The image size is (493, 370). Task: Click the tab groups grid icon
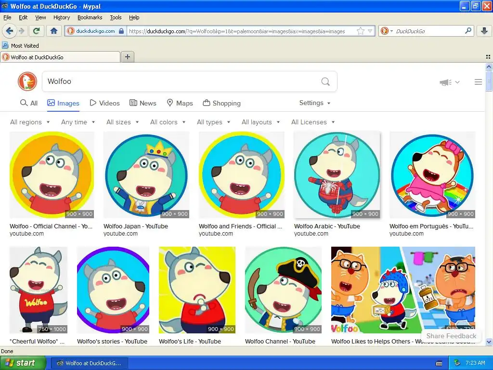[x=488, y=57]
